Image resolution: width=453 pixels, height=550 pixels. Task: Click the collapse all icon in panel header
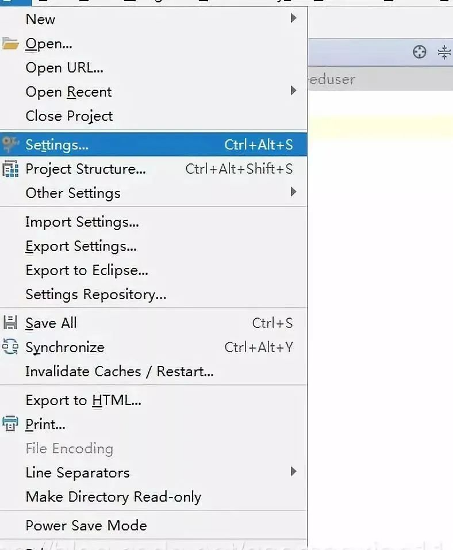click(x=444, y=52)
